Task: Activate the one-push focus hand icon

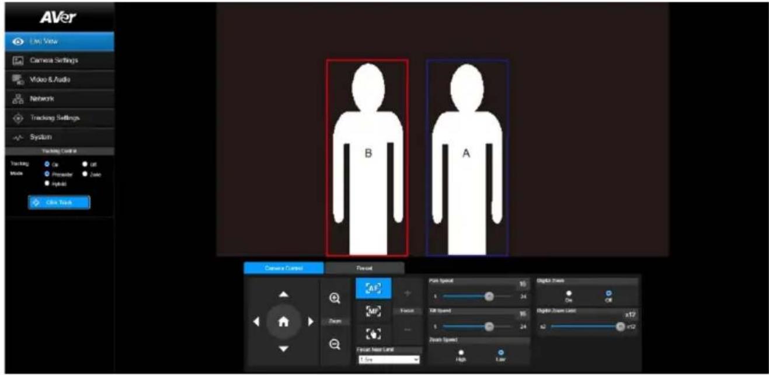Action: [374, 335]
